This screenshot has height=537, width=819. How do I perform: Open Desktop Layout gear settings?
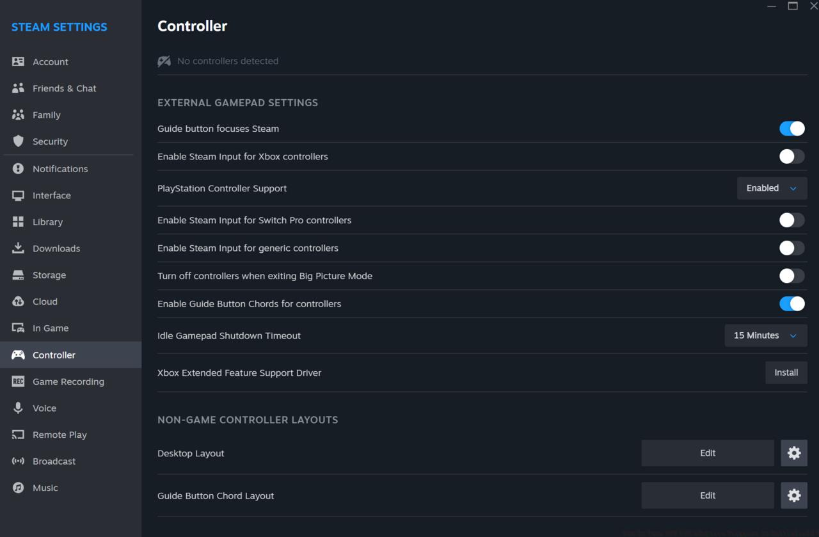794,453
